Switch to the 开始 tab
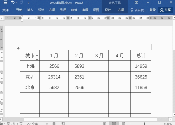This screenshot has width=175, height=125. point(19,10)
